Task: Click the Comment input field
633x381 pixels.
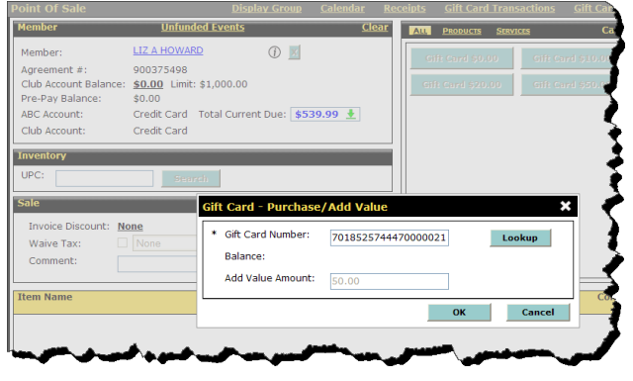Action: tap(157, 264)
